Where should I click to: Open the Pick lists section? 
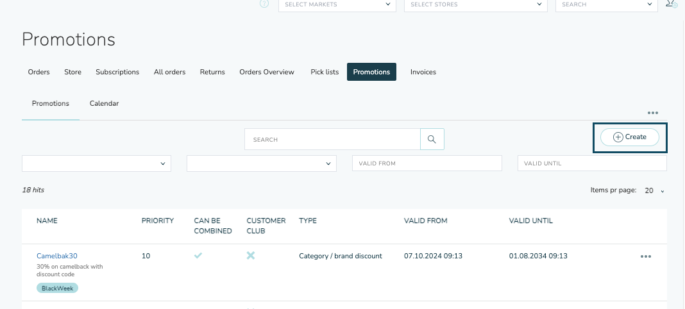(324, 72)
